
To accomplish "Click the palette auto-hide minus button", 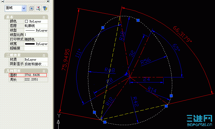I will 2,1.
